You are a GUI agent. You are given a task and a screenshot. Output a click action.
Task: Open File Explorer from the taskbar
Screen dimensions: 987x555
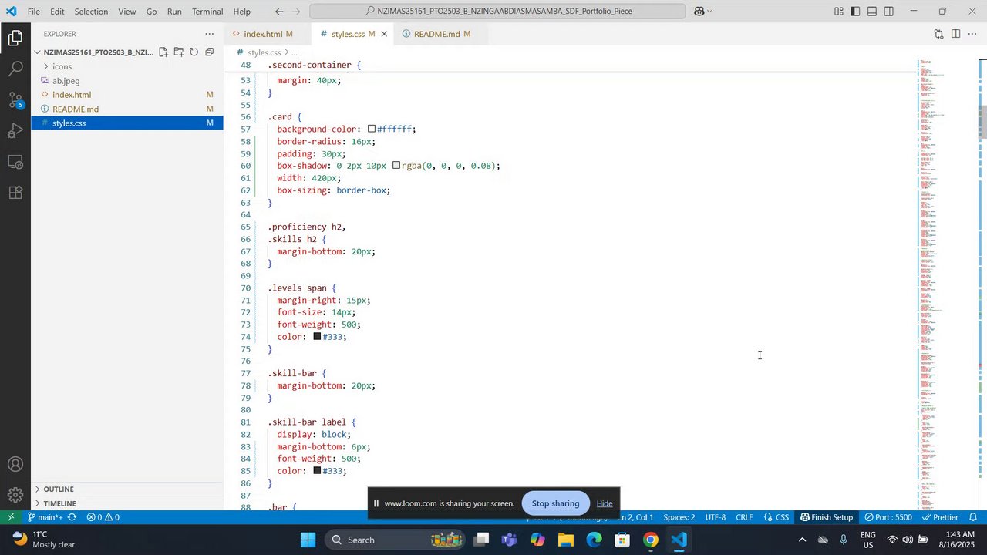(x=565, y=540)
